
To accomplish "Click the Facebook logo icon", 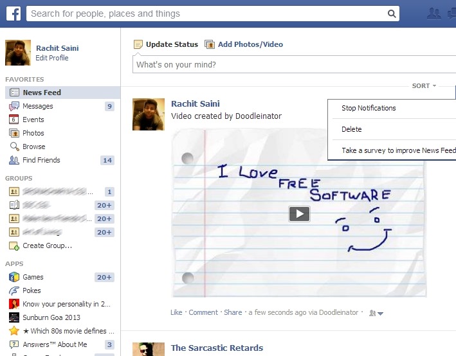I will pos(14,13).
